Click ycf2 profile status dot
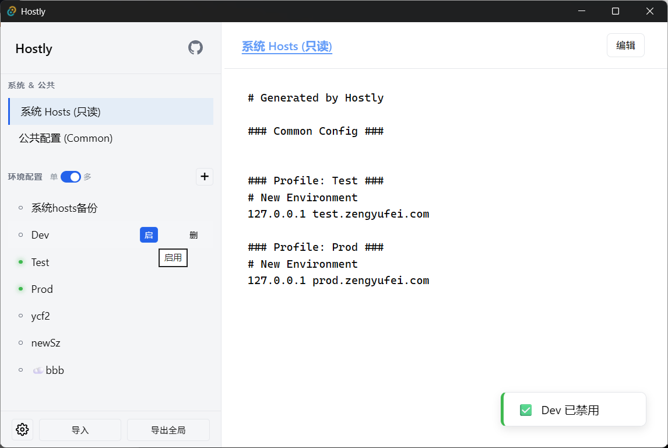 tap(20, 316)
